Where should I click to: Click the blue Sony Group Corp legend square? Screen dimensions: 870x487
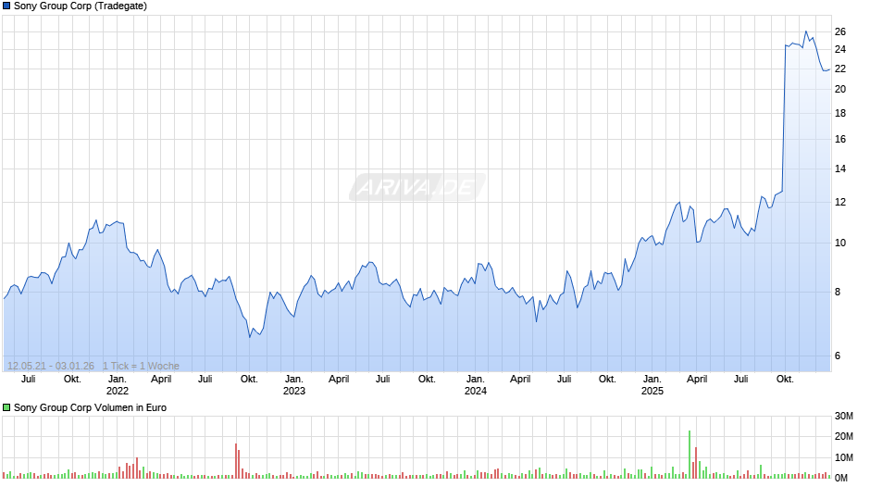click(x=6, y=6)
